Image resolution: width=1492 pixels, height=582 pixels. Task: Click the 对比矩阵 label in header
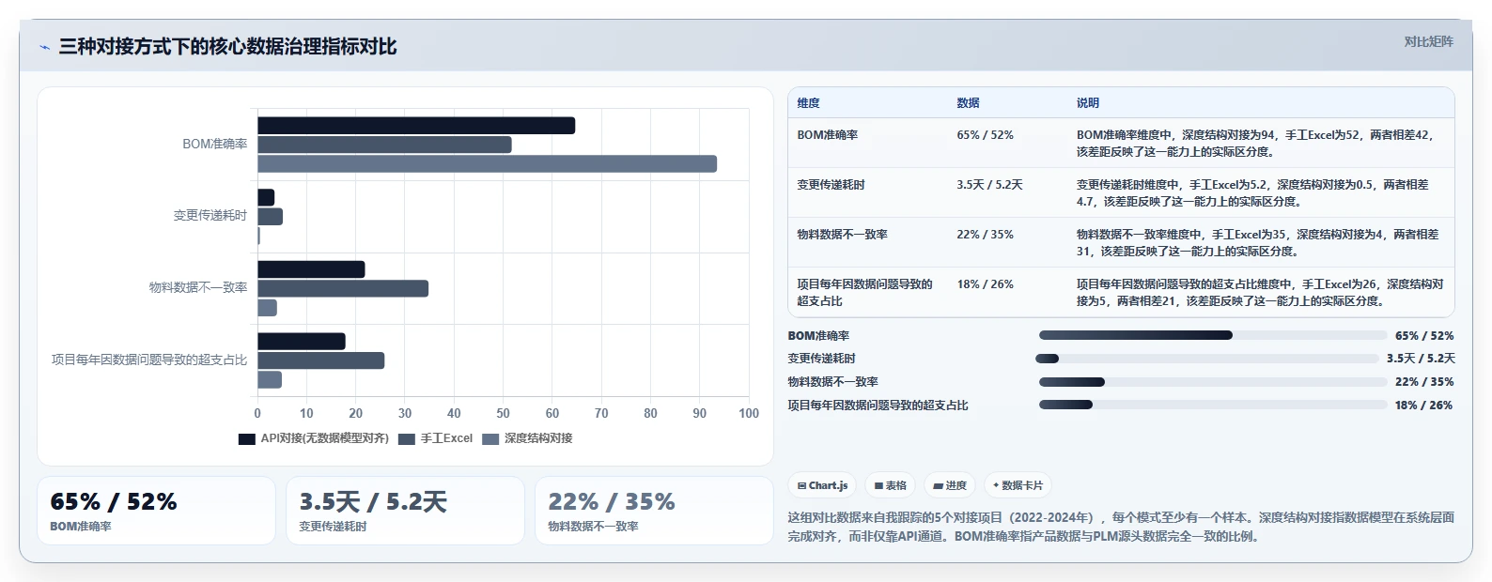(x=1428, y=41)
